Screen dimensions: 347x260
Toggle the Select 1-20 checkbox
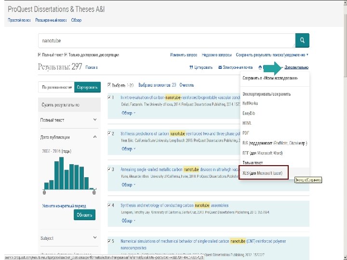coord(109,85)
